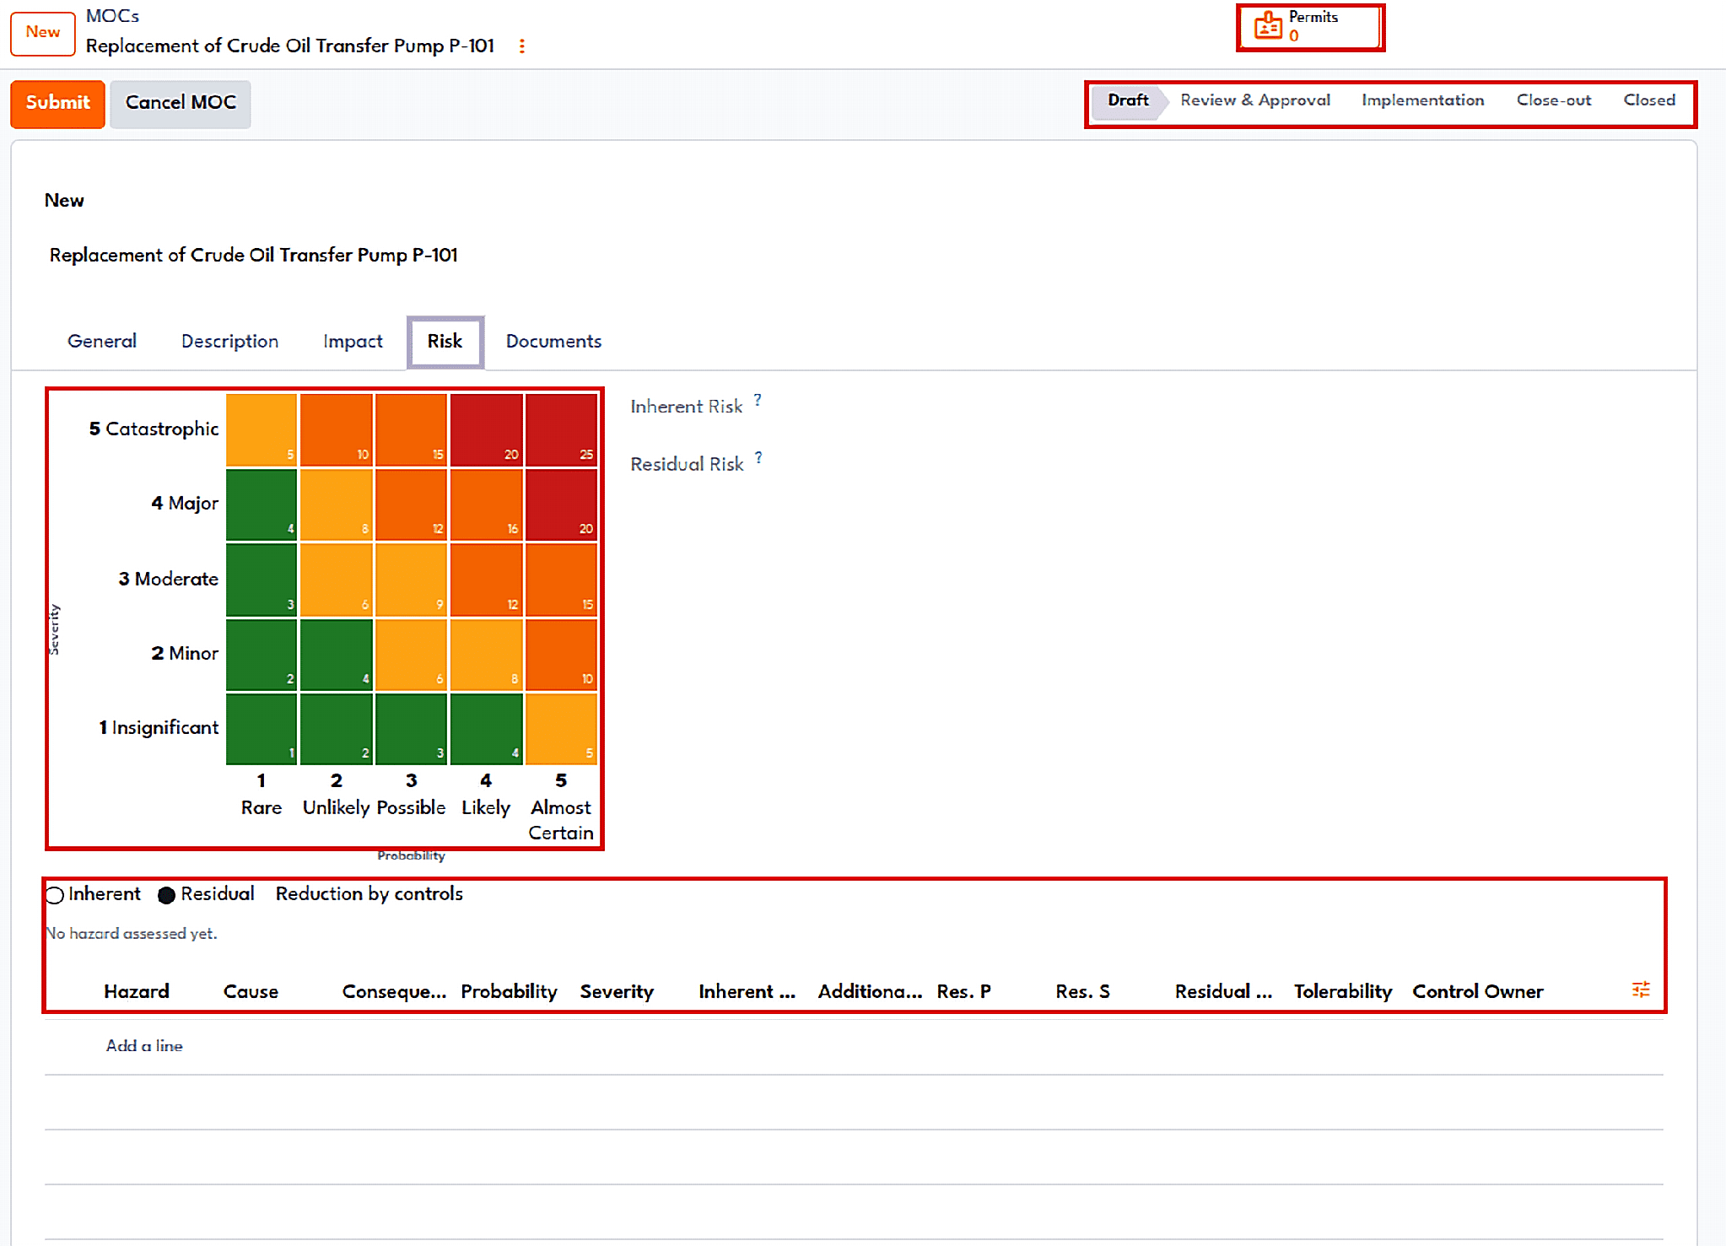The width and height of the screenshot is (1726, 1246).
Task: Click the Catastrophic–Rare cell scored 5
Action: tap(262, 429)
